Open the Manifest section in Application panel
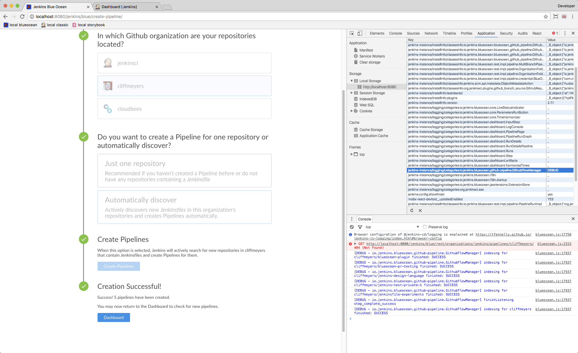Screen dimensions: 578x353 click(x=366, y=50)
